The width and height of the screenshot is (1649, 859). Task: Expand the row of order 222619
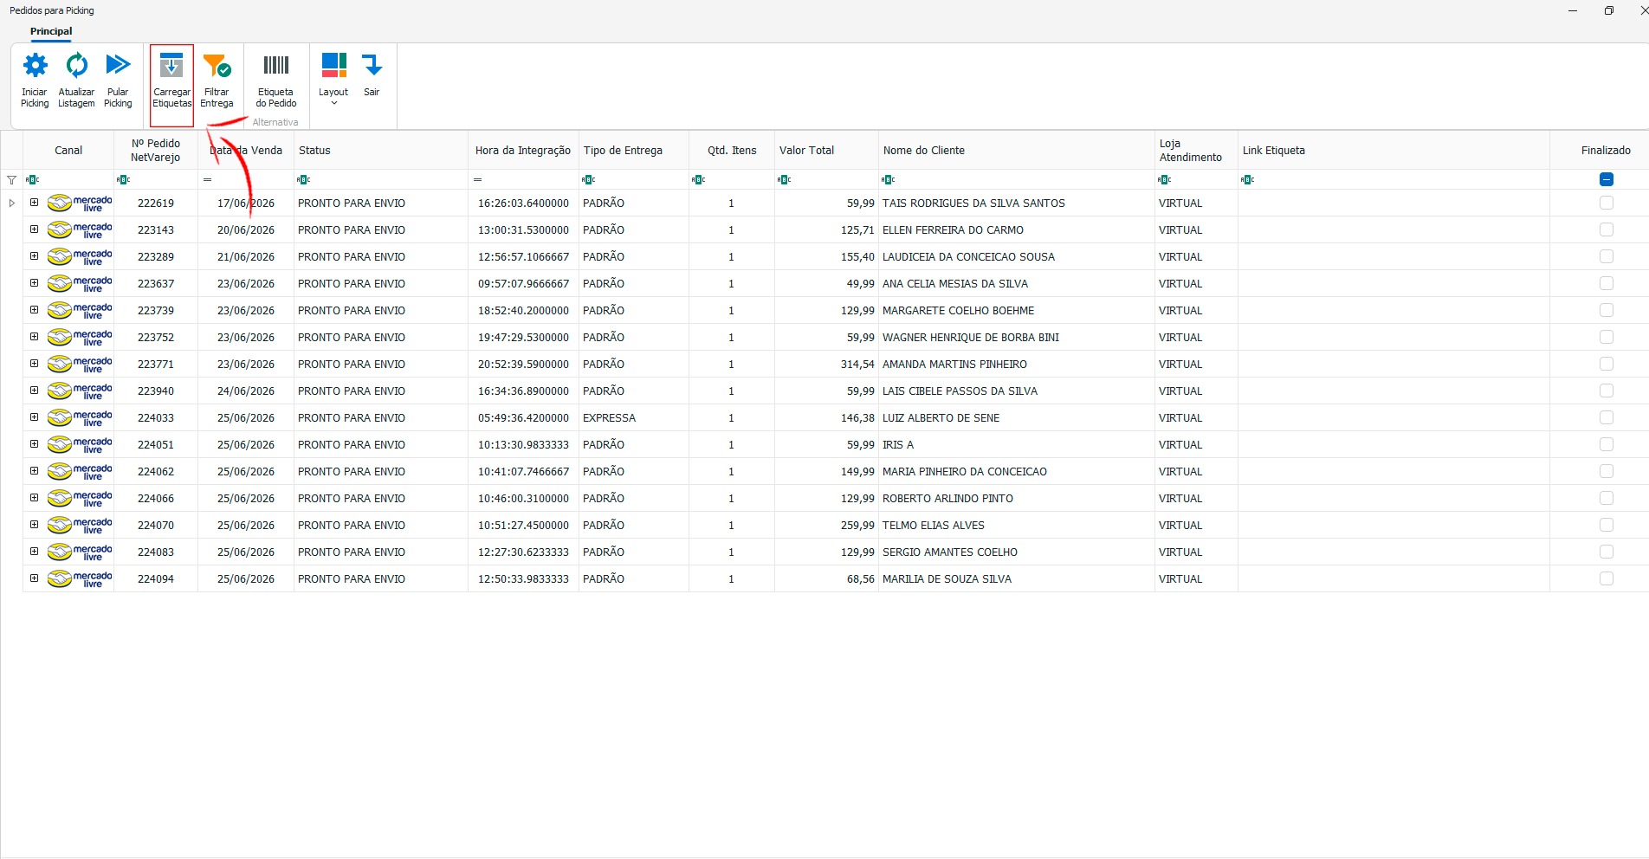click(x=34, y=203)
